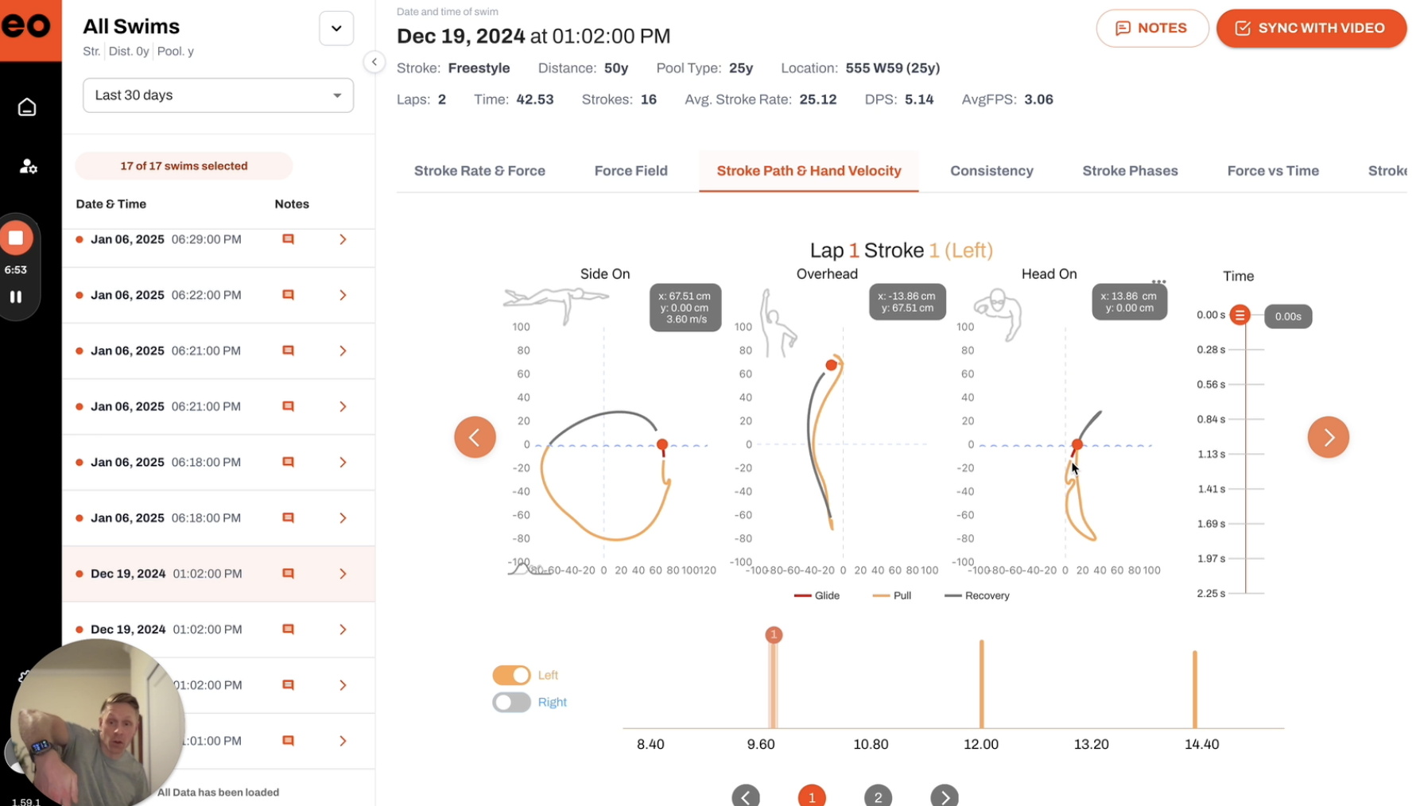
Task: Open the home icon in sidebar
Action: [27, 107]
